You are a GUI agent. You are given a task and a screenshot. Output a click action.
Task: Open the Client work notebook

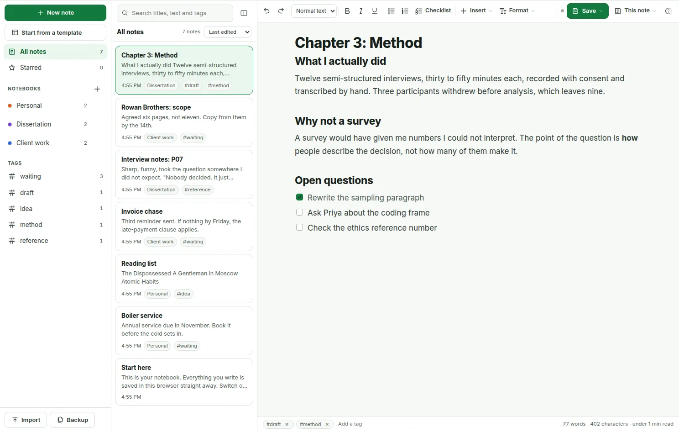click(x=47, y=143)
